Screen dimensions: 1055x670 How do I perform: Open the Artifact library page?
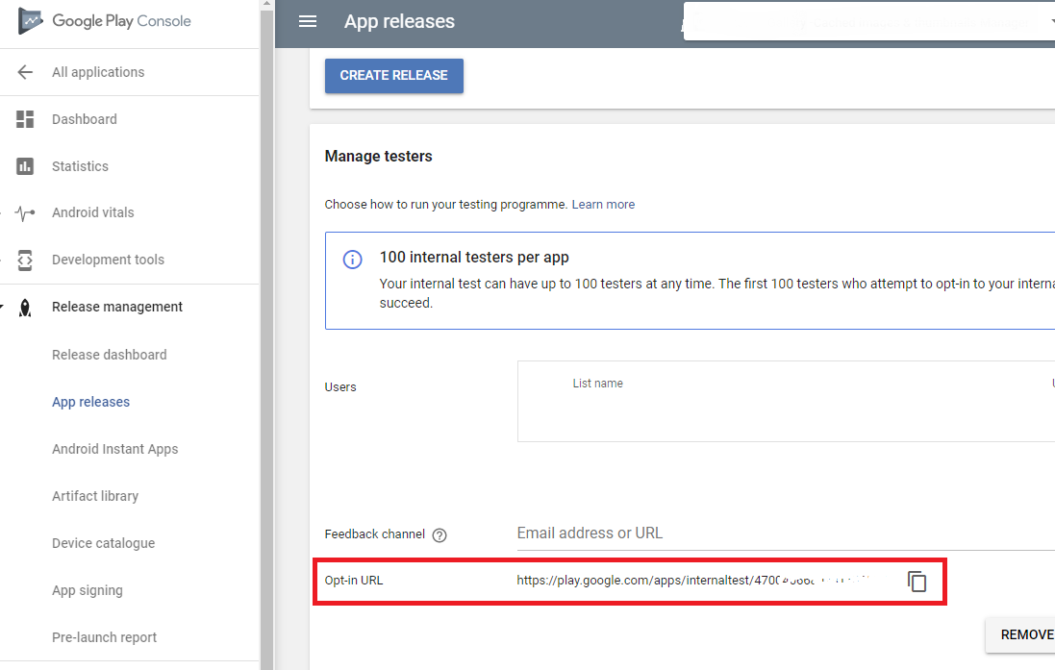pyautogui.click(x=95, y=496)
